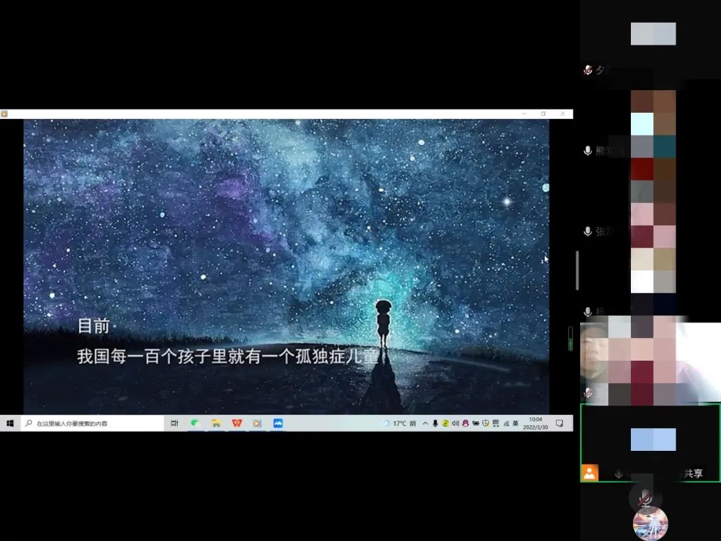The width and height of the screenshot is (721, 541).
Task: Click the muted microphone of participant 夕
Action: coord(587,70)
